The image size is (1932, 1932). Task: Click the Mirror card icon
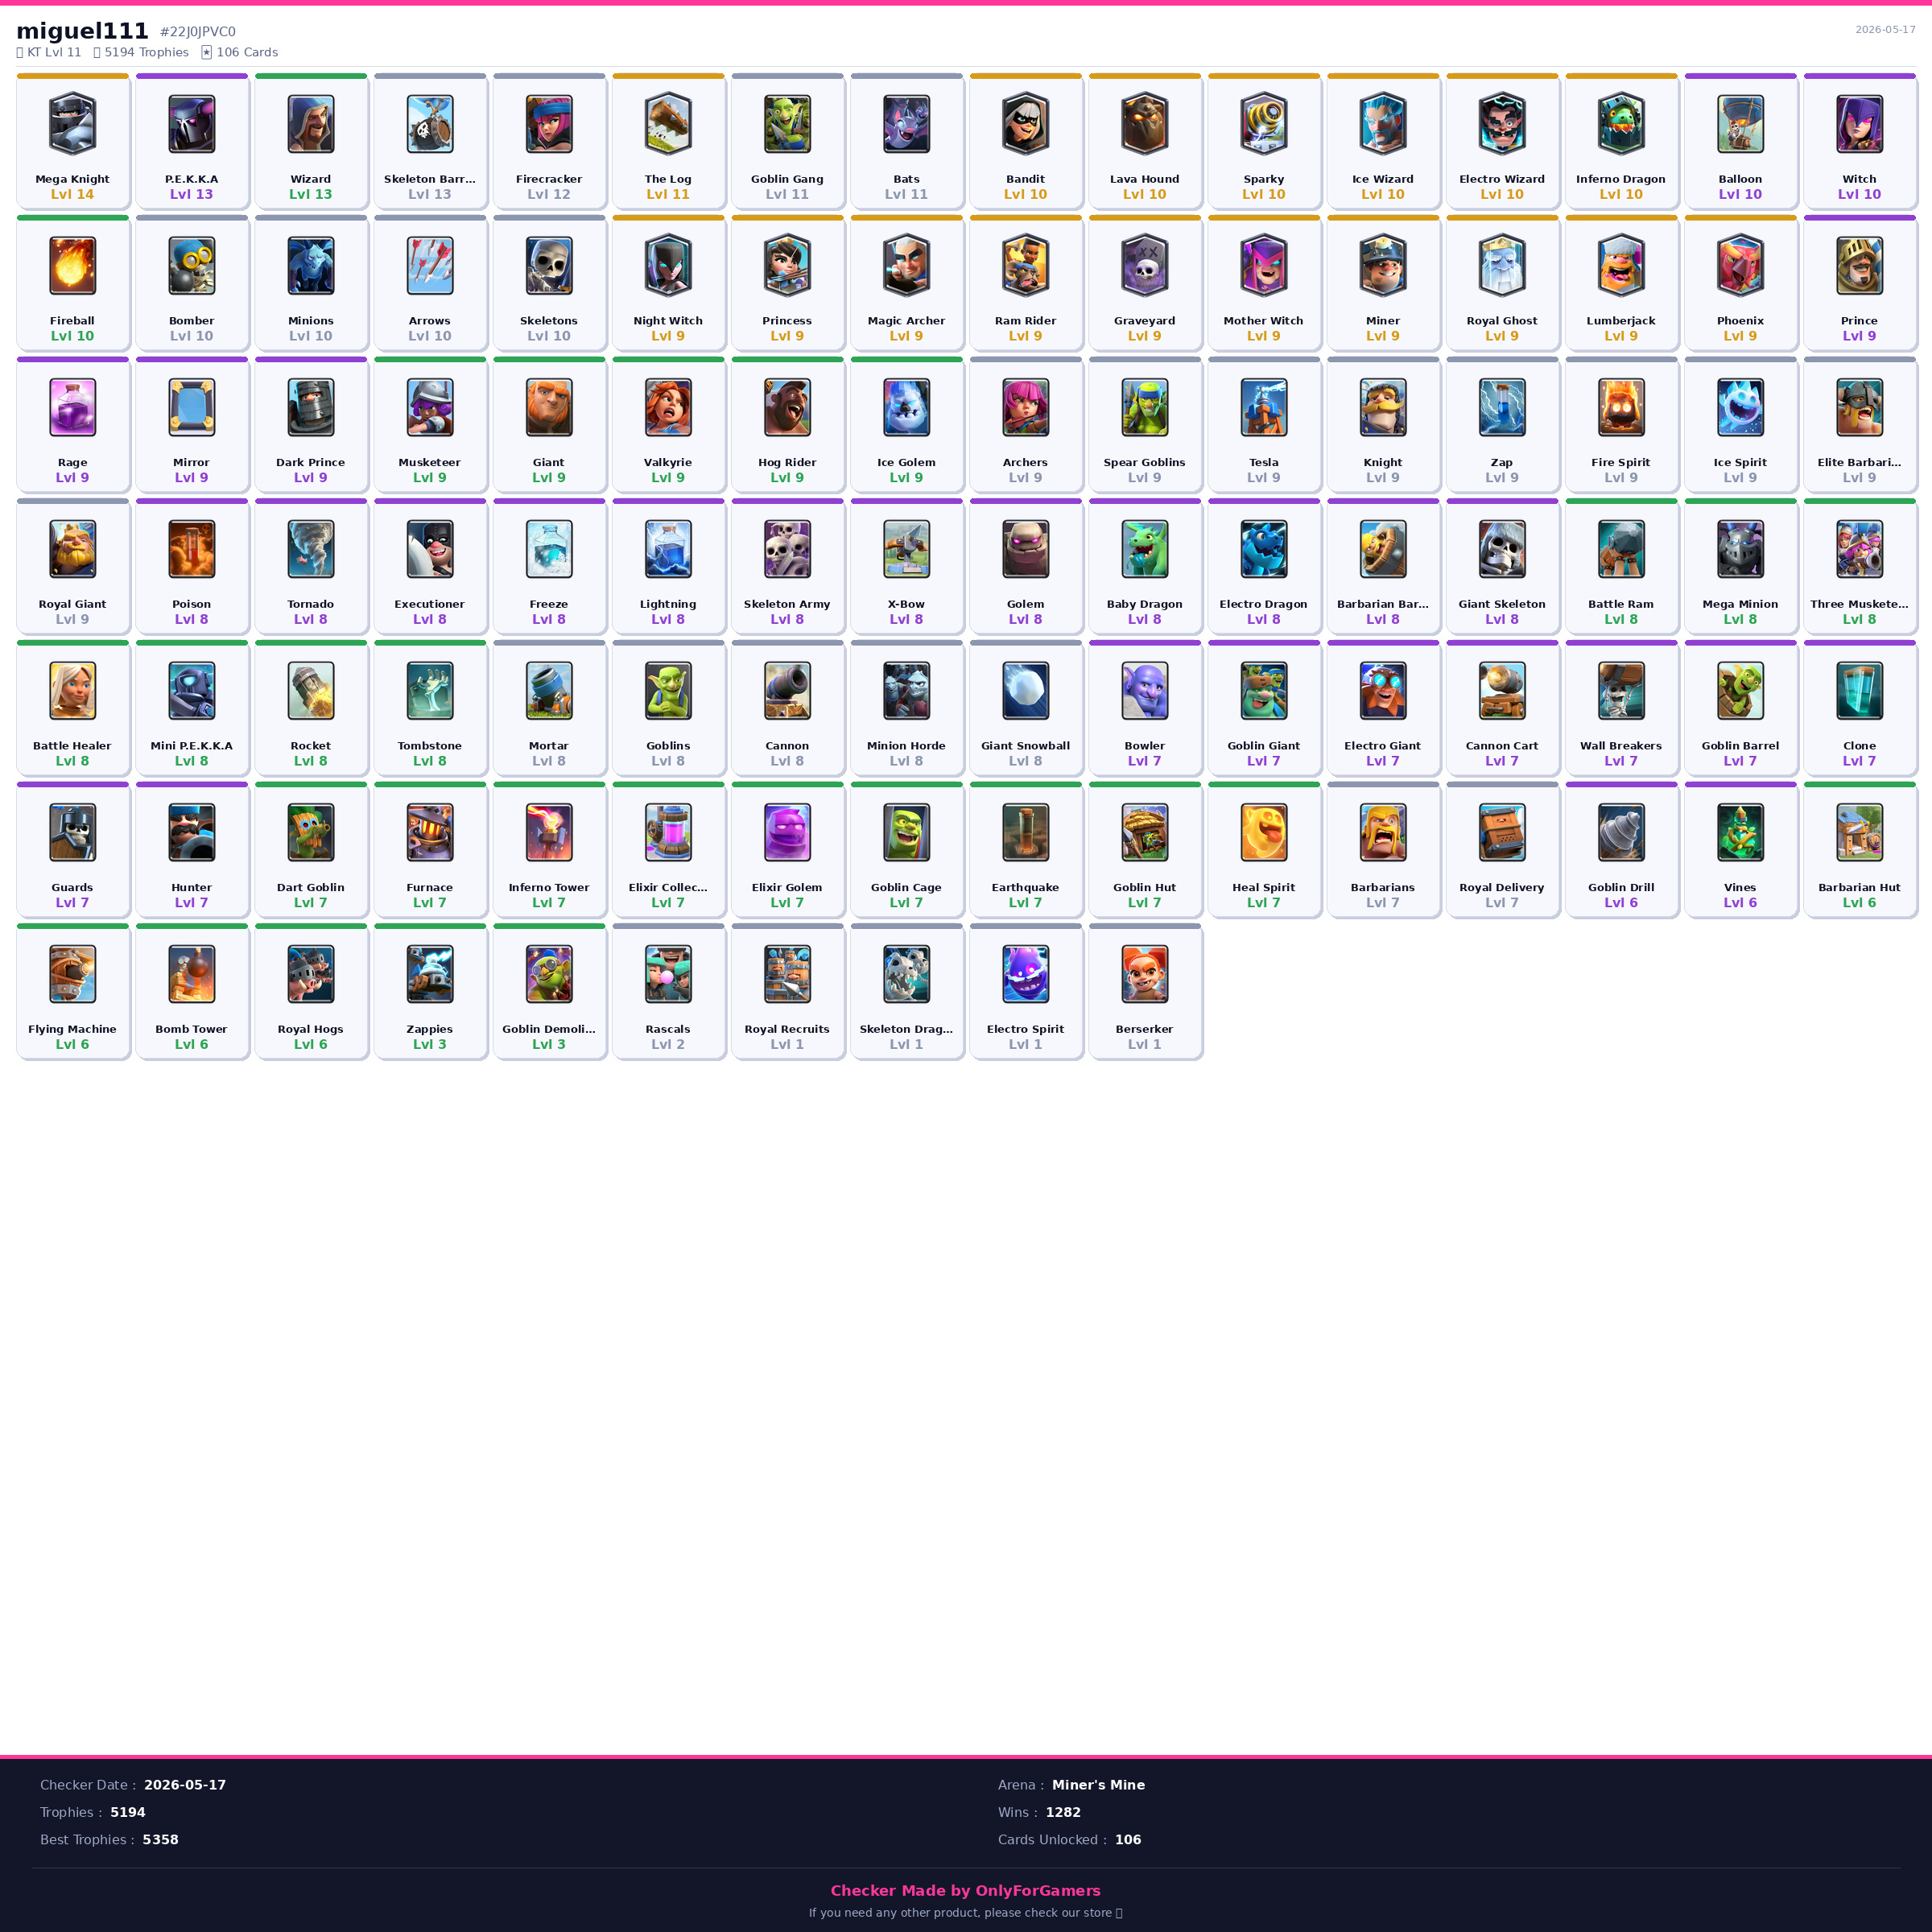191,407
